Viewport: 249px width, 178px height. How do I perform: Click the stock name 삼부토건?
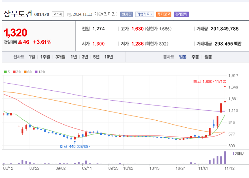pos(18,14)
